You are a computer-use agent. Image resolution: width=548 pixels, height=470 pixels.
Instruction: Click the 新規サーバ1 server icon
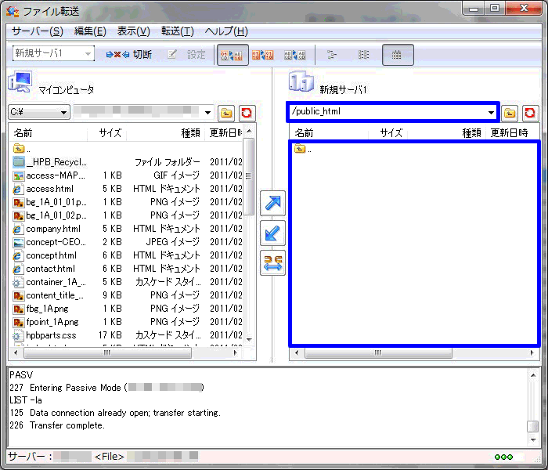pyautogui.click(x=301, y=81)
